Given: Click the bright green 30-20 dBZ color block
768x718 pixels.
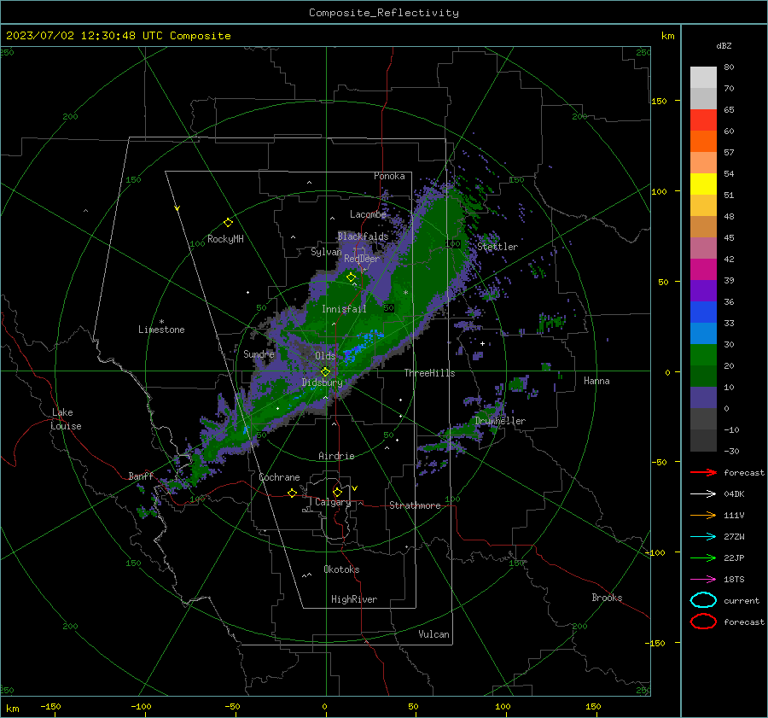Looking at the screenshot, I should 703,355.
